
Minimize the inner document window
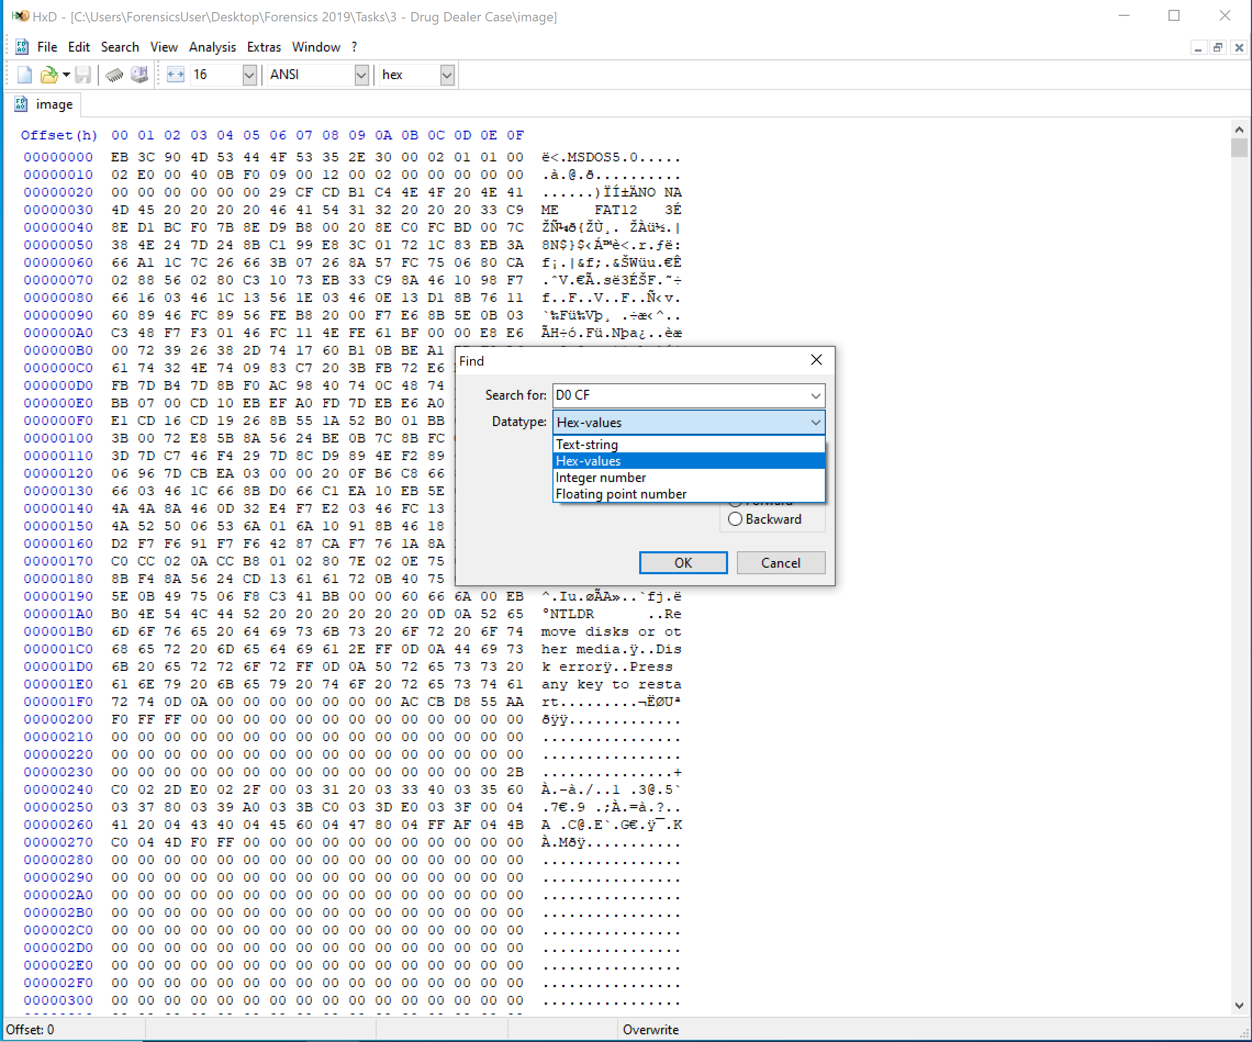pyautogui.click(x=1198, y=48)
